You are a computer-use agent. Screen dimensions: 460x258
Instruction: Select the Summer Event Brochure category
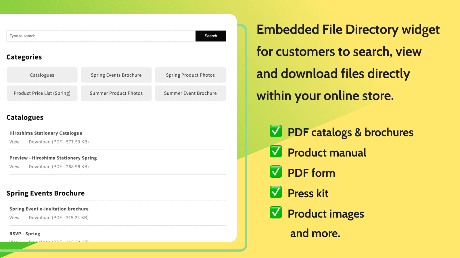tap(190, 93)
